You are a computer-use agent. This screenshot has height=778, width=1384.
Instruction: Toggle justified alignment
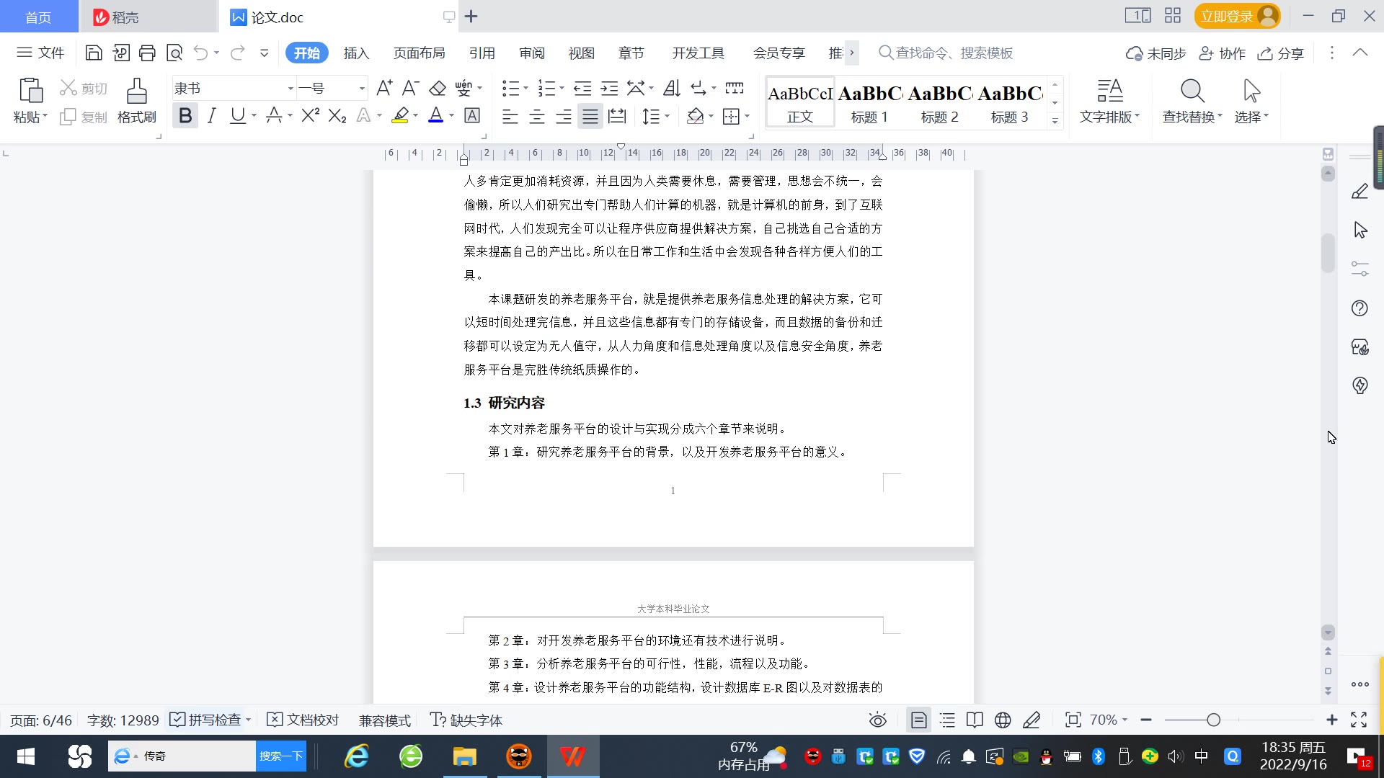click(x=590, y=116)
